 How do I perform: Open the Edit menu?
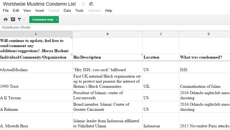(x=16, y=10)
